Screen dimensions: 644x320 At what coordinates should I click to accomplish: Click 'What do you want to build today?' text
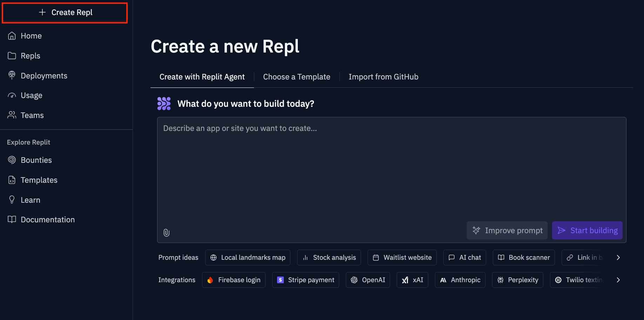tap(246, 104)
